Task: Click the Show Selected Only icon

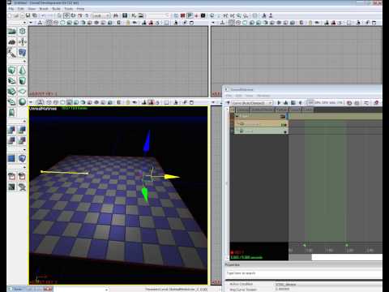Action: tap(11, 177)
